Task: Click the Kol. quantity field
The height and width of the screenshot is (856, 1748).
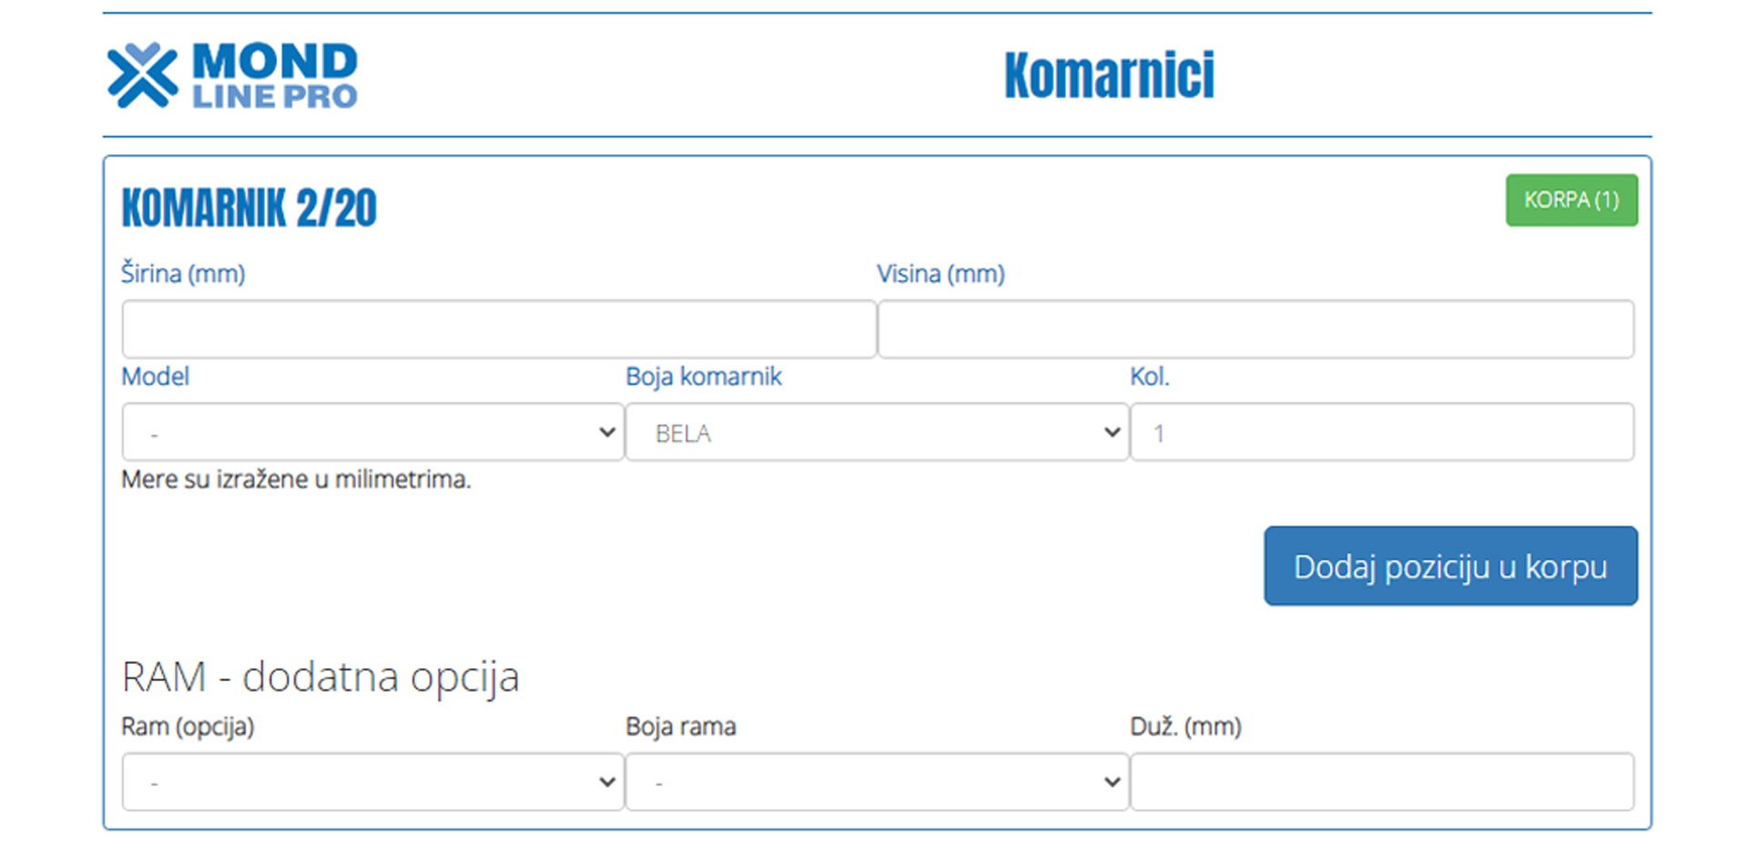Action: click(1382, 432)
